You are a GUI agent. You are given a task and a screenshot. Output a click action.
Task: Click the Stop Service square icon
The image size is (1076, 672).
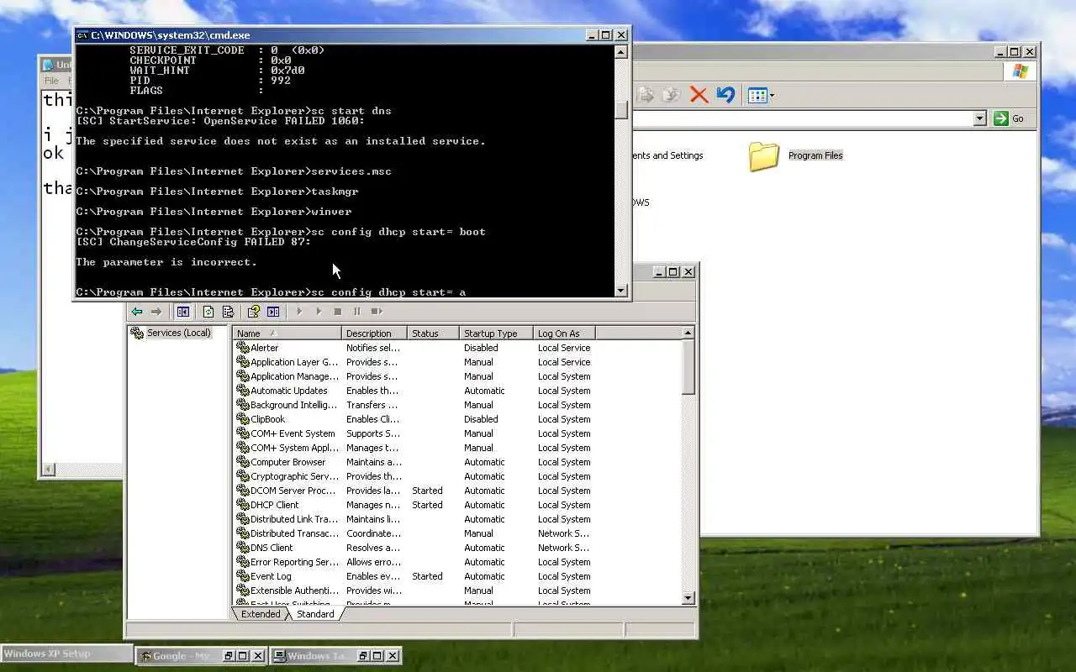[x=338, y=312]
